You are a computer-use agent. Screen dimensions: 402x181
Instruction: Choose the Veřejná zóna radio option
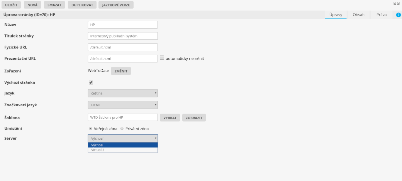click(x=90, y=129)
